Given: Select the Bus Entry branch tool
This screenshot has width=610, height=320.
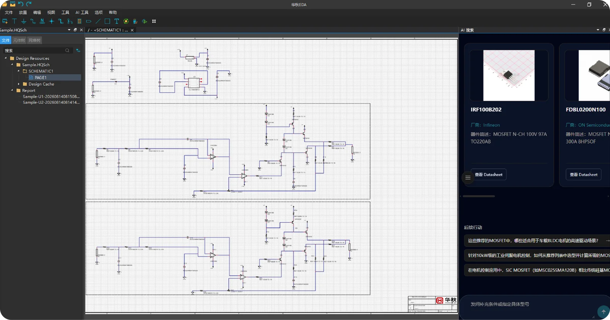Looking at the screenshot, I should [70, 21].
